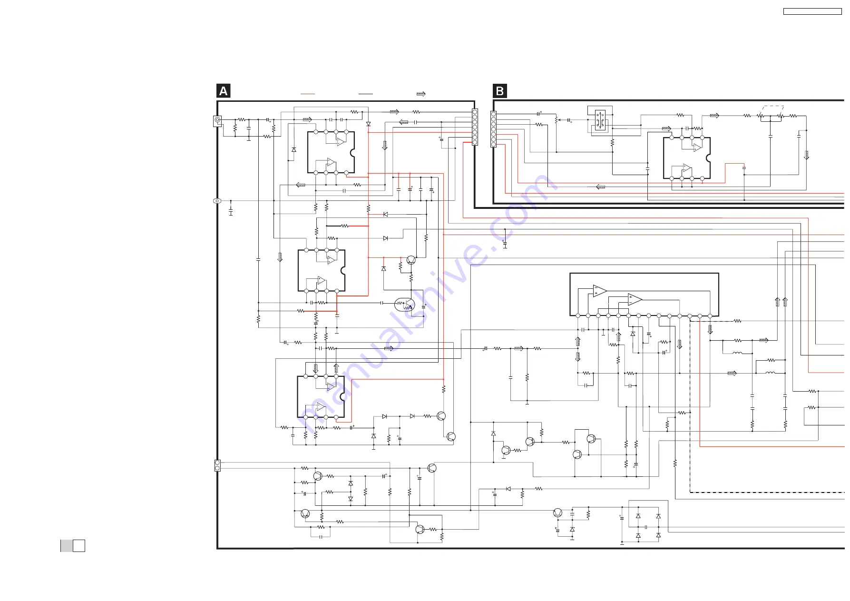Click the oval terminal on section A's left edge
This screenshot has height=601, width=850.
217,201
